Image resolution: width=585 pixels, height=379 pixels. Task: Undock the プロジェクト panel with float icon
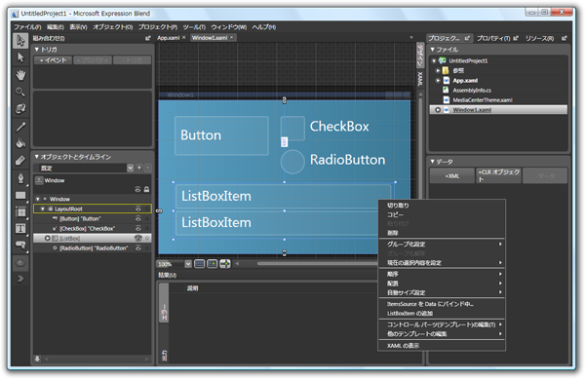467,38
